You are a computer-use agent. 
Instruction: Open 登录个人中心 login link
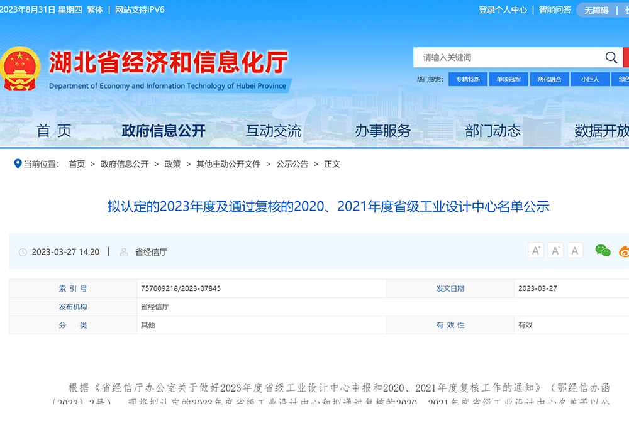click(x=503, y=10)
